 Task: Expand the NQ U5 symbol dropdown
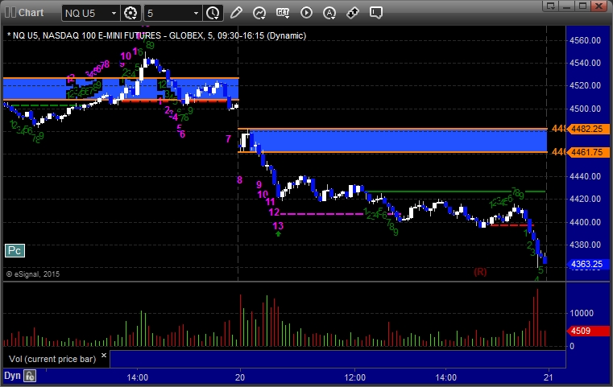(x=112, y=13)
